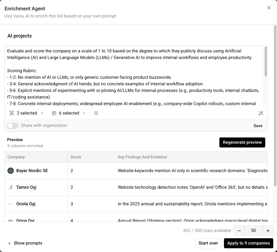Click Start over button

pyautogui.click(x=208, y=243)
